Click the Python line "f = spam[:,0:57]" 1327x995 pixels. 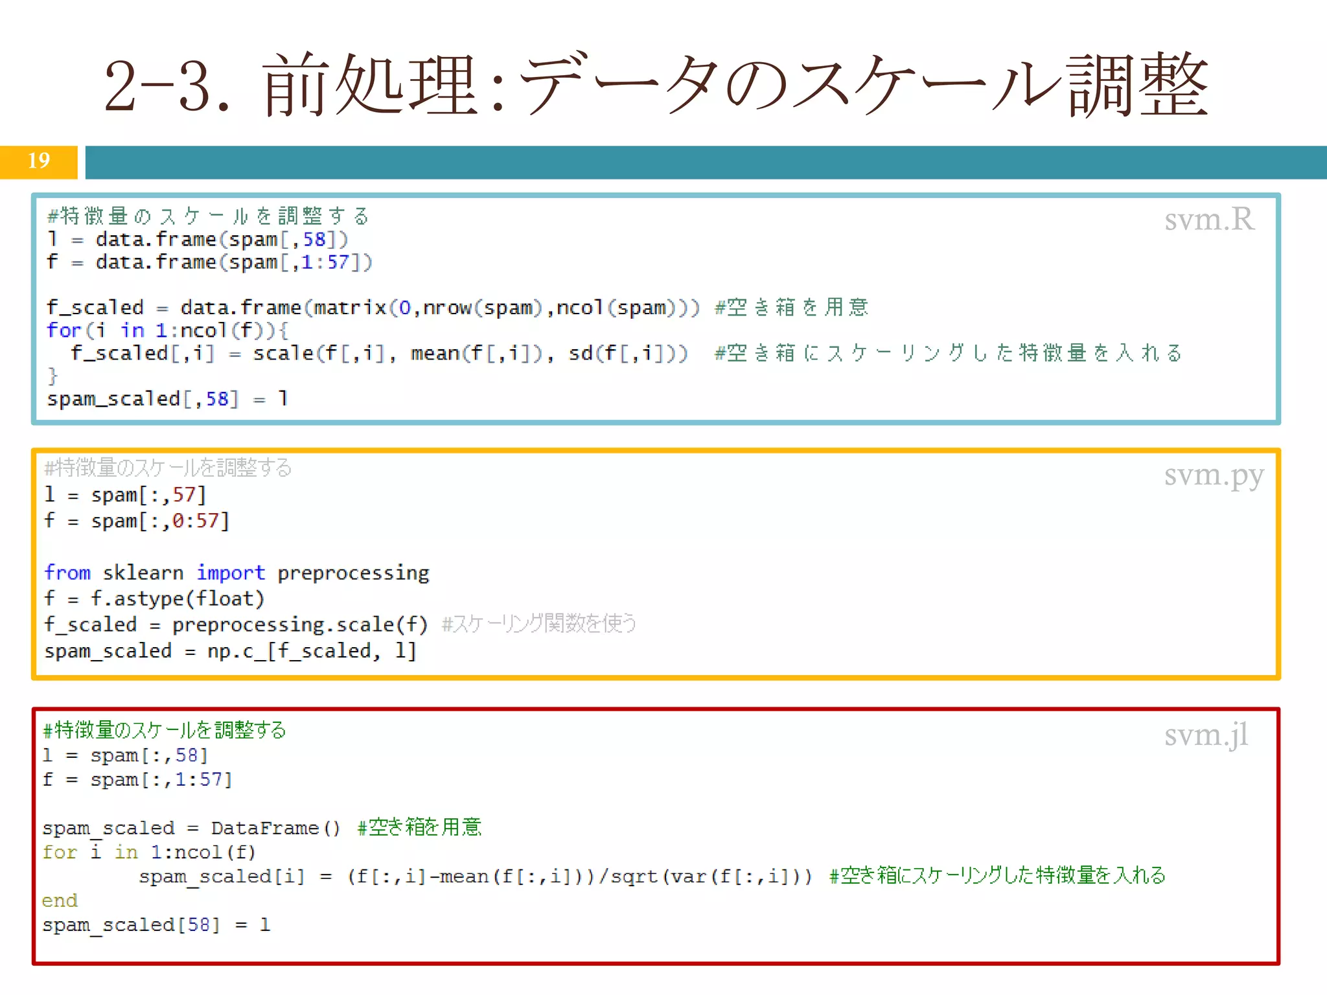[137, 521]
